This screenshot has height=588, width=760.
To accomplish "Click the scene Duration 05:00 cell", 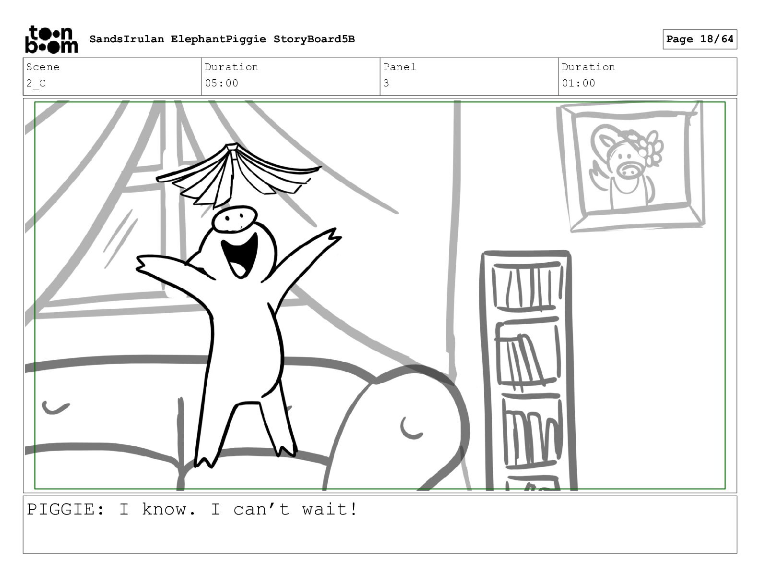I will (291, 76).
